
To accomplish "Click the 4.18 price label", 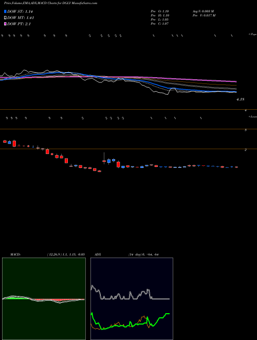I will pos(241,99).
